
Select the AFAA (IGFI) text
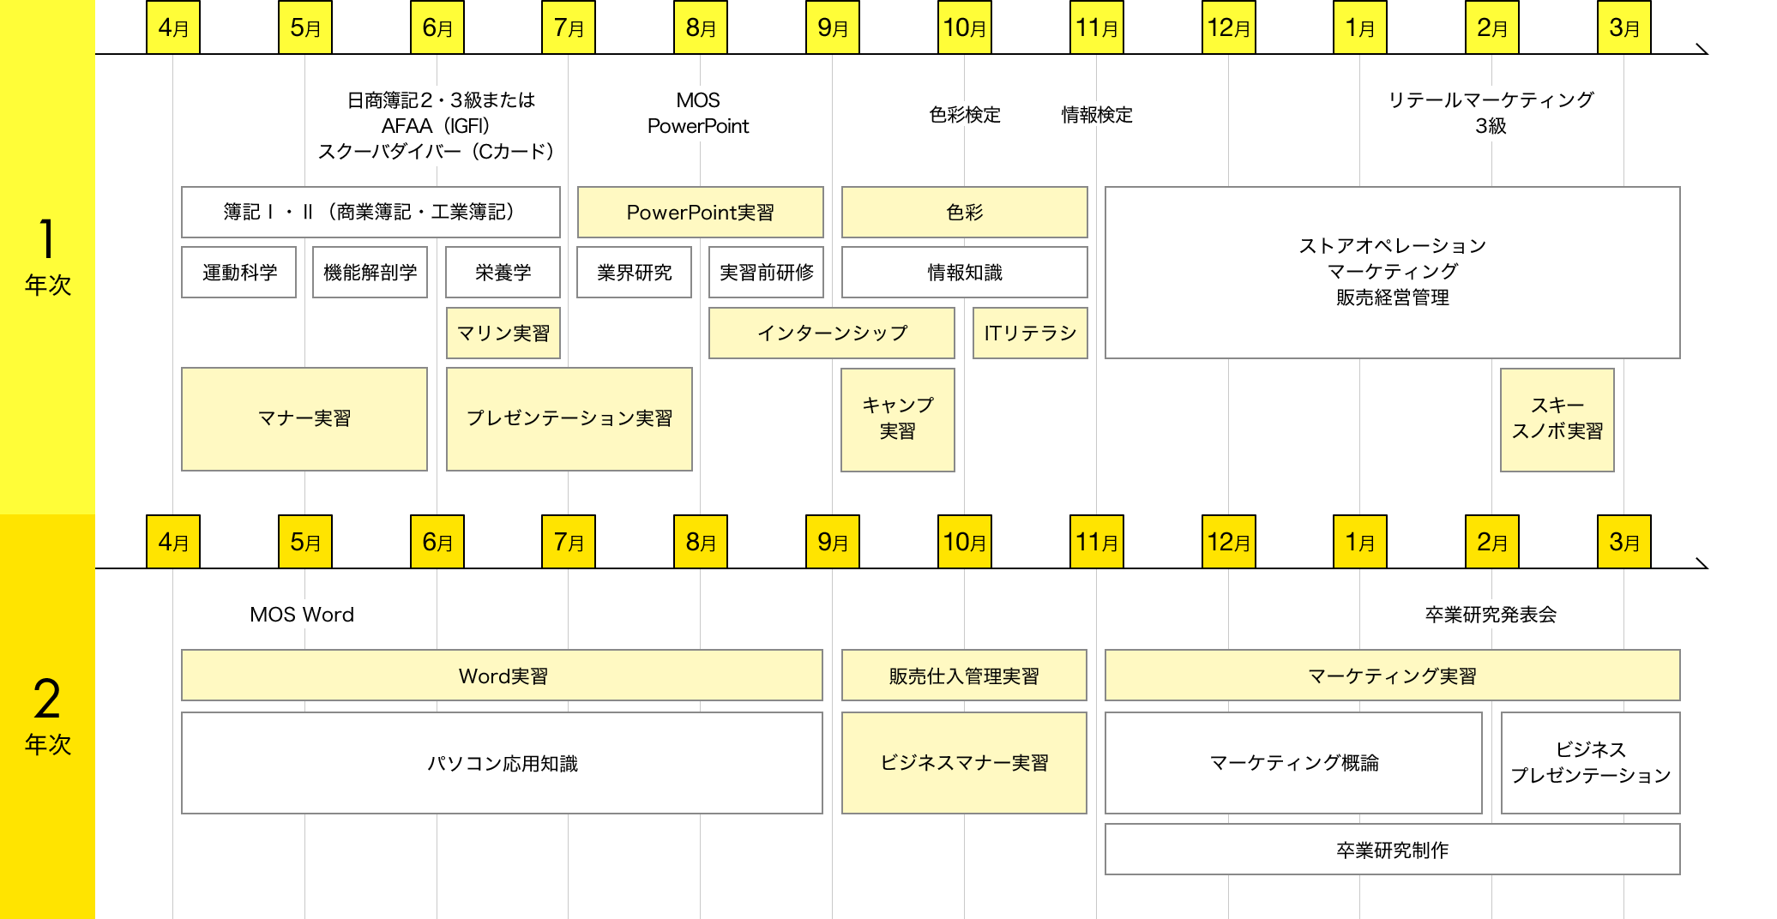pos(436,126)
